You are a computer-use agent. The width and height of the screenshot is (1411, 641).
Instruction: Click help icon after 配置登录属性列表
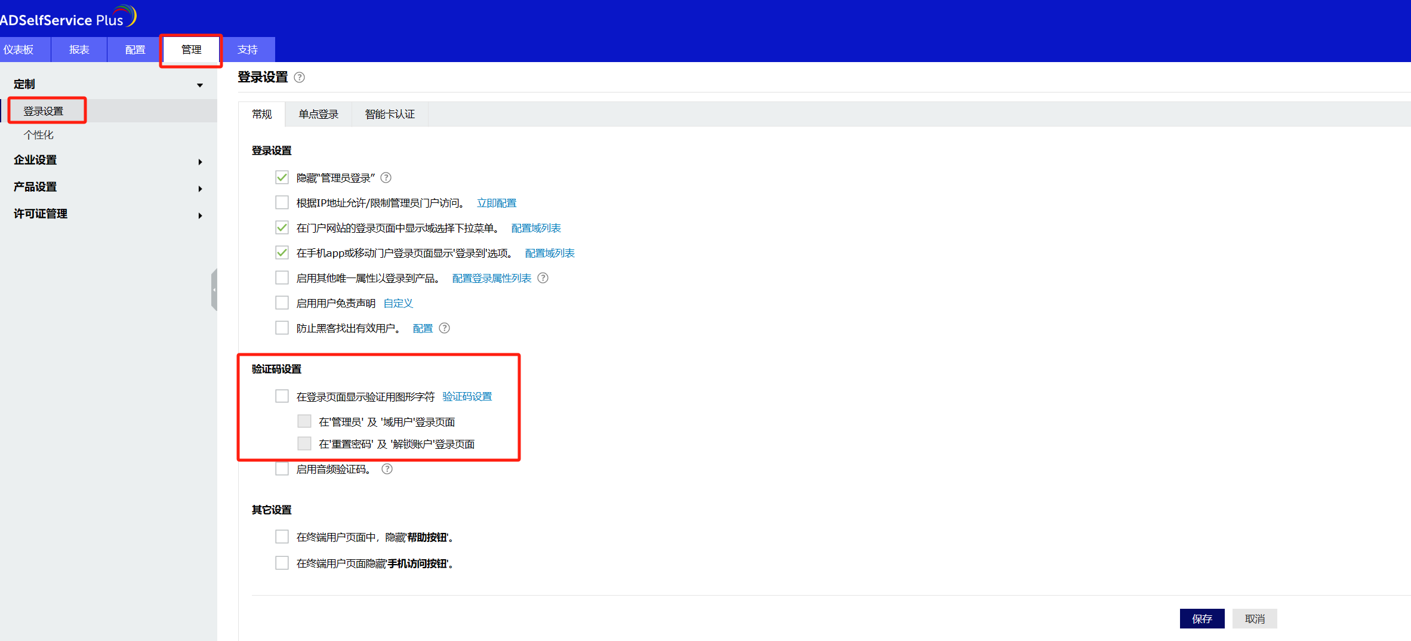543,278
